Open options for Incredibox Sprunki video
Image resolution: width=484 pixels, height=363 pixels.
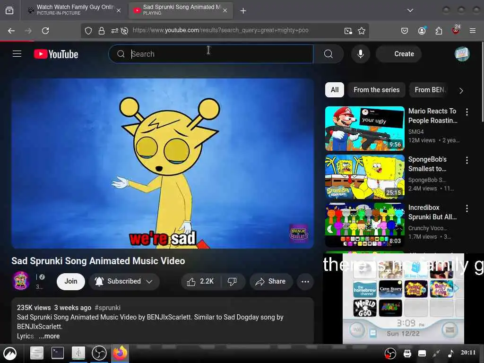467,208
